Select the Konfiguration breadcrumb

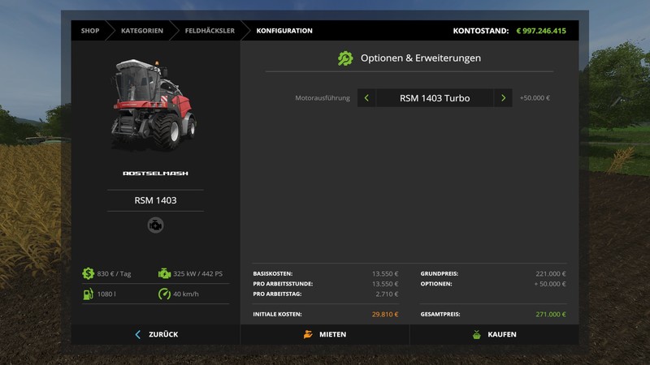point(284,31)
